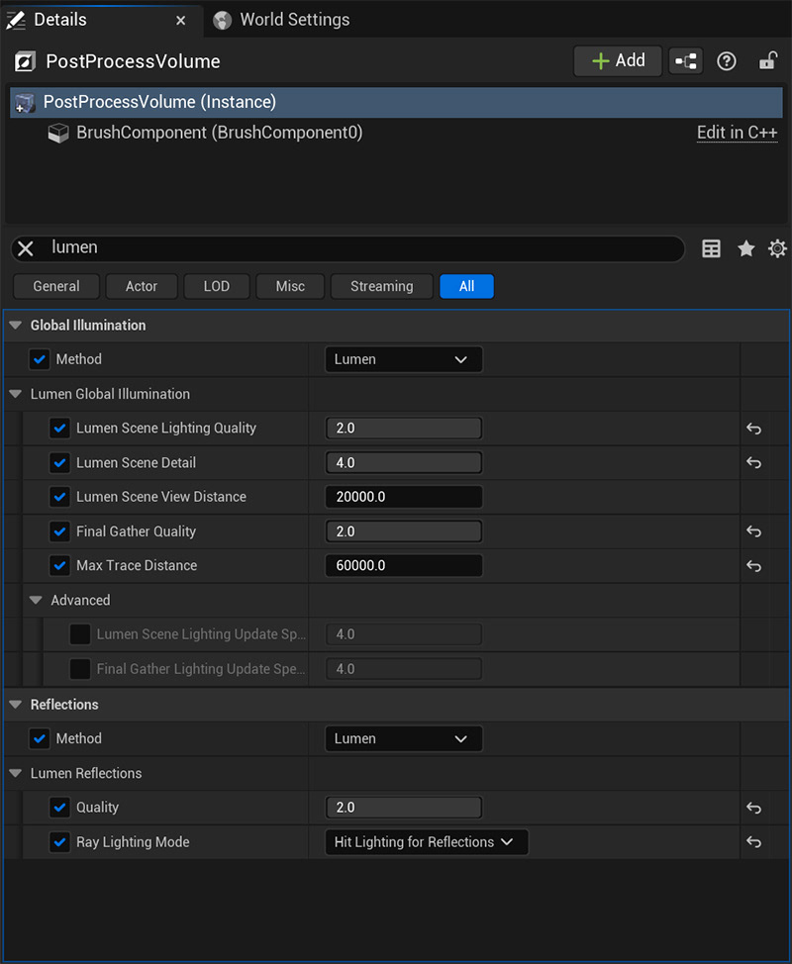This screenshot has width=792, height=964.
Task: Select the Misc filter tab
Action: (x=290, y=286)
